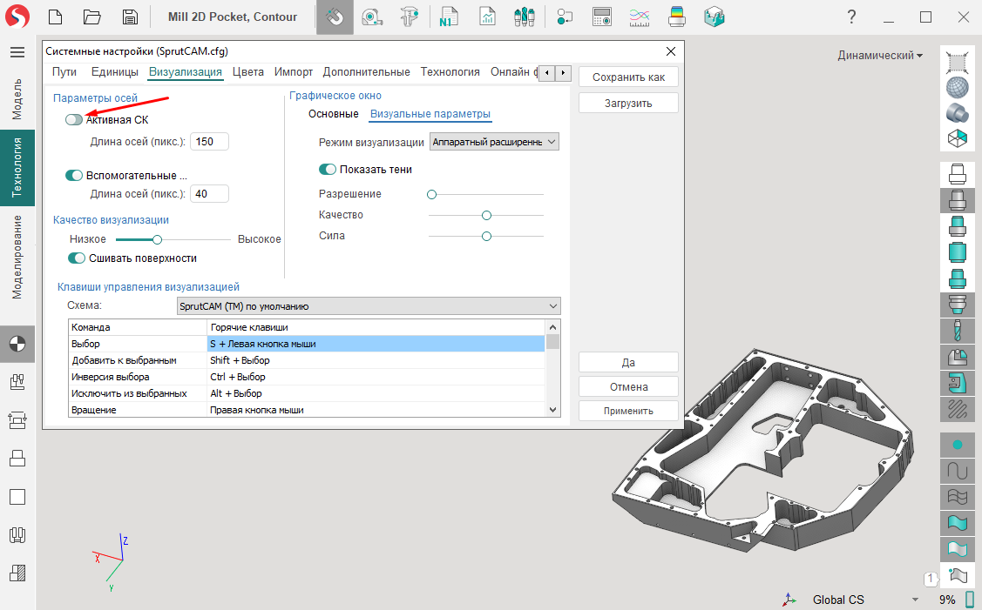982x610 pixels.
Task: Click the calculator icon in top toolbar
Action: click(x=601, y=17)
